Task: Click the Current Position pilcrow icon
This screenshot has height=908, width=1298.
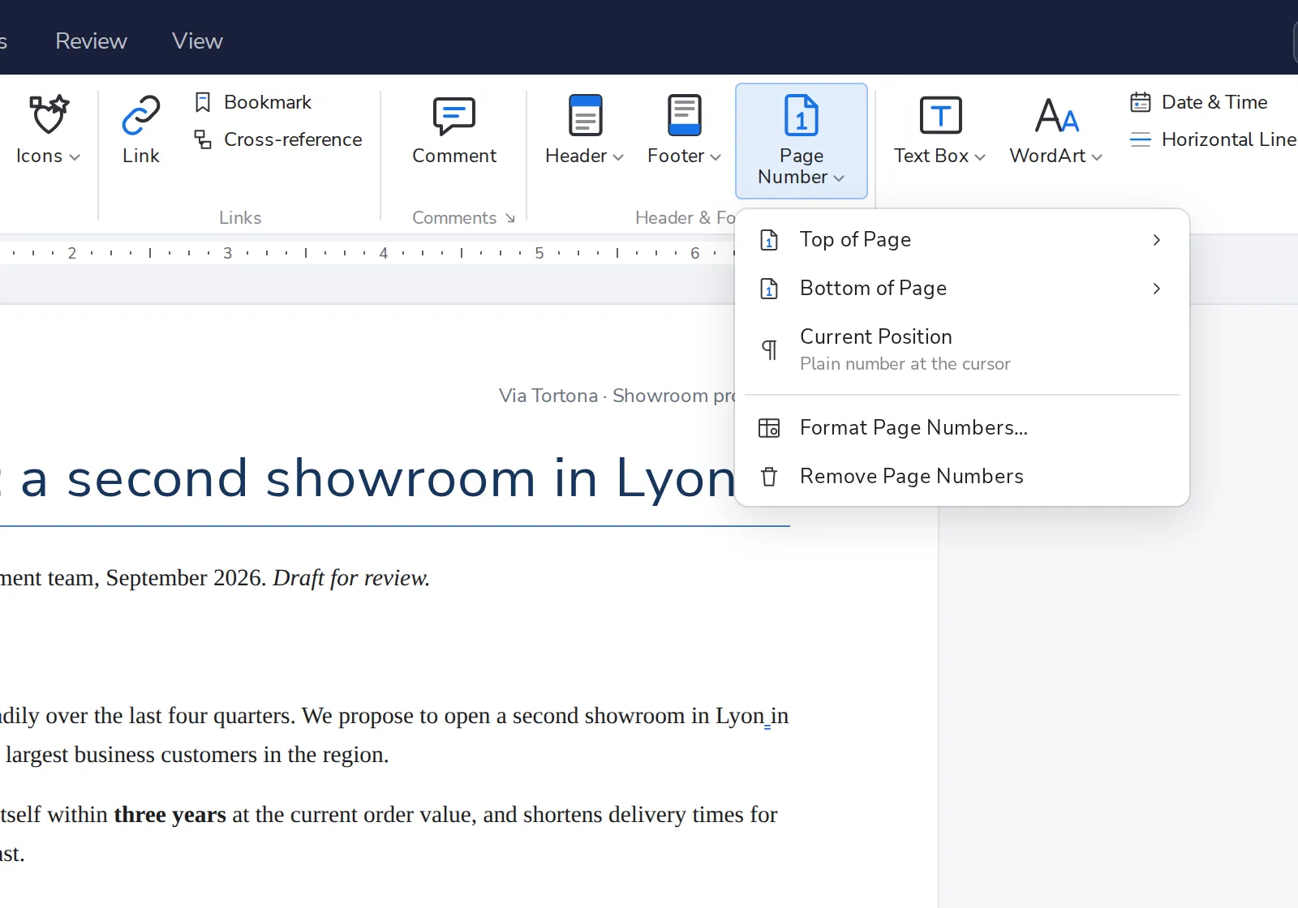Action: coord(769,349)
